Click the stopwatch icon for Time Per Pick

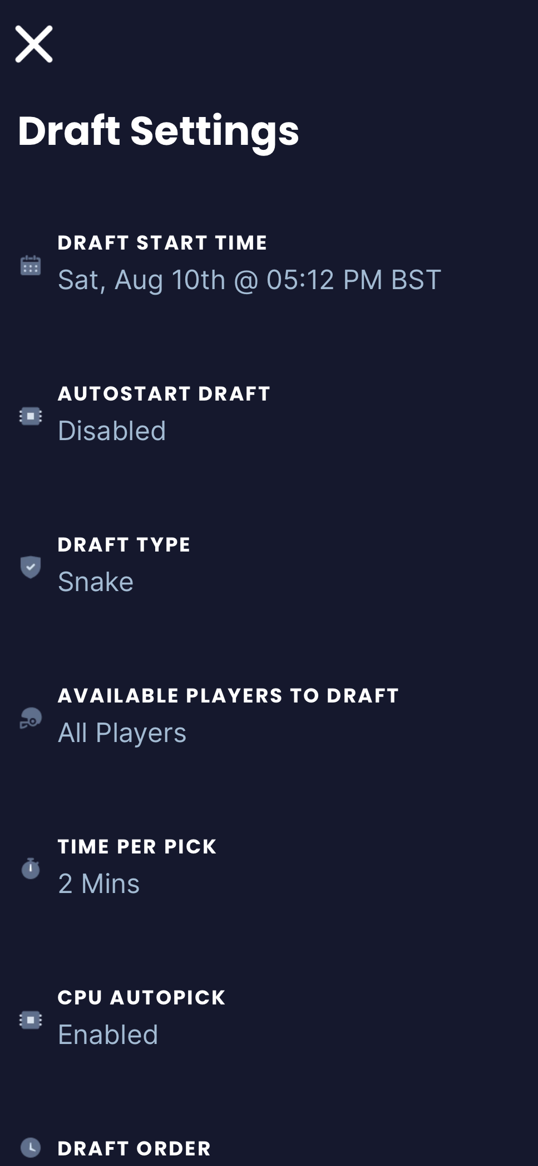pyautogui.click(x=31, y=869)
